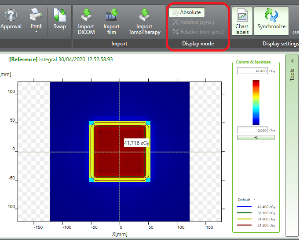The width and height of the screenshot is (300, 242).
Task: Click the Import film icon
Action: 112,15
